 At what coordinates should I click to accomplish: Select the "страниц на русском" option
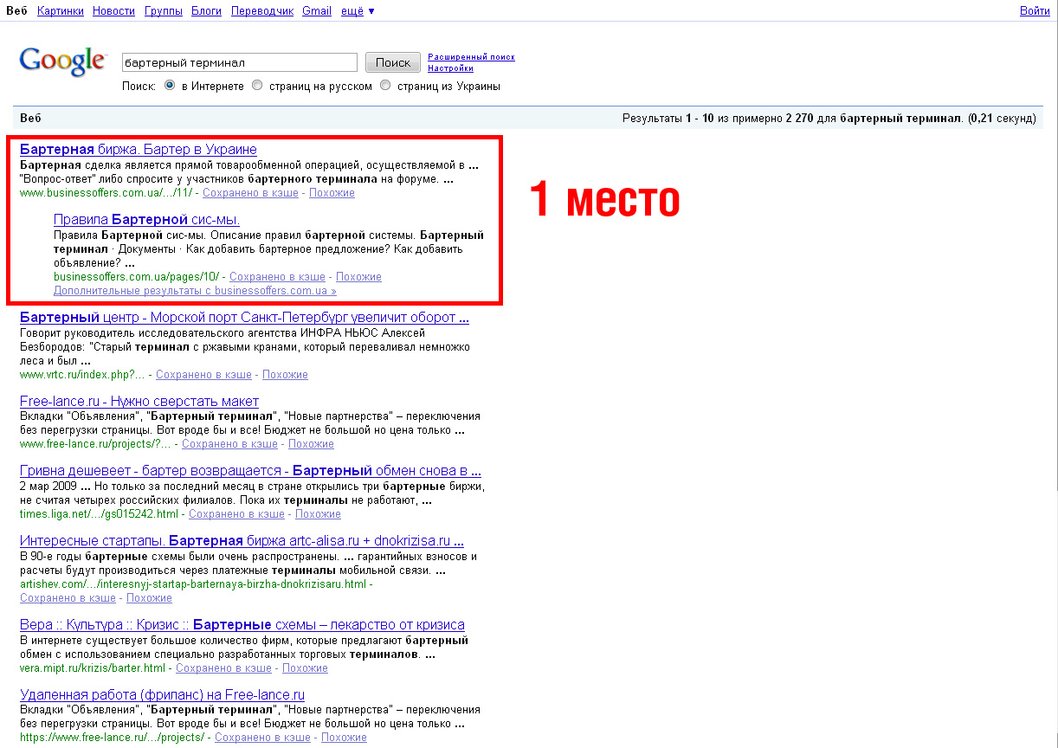(x=257, y=85)
